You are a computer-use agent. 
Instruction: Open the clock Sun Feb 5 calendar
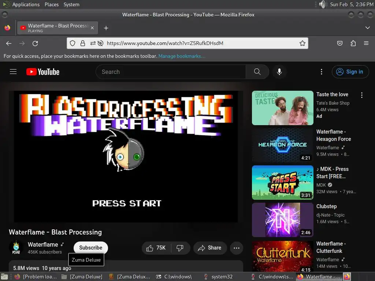(352, 4)
